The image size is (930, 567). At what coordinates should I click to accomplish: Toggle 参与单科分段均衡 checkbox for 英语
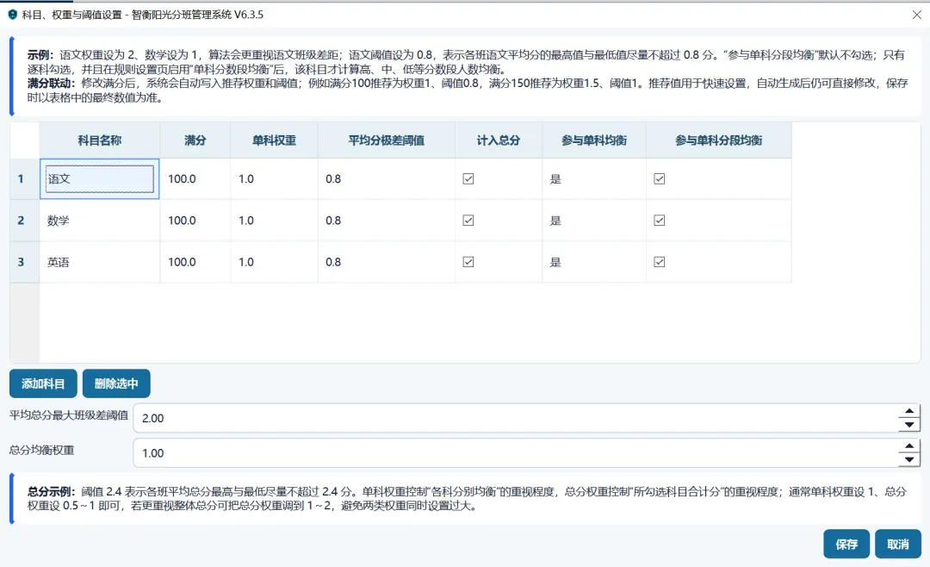click(x=659, y=262)
